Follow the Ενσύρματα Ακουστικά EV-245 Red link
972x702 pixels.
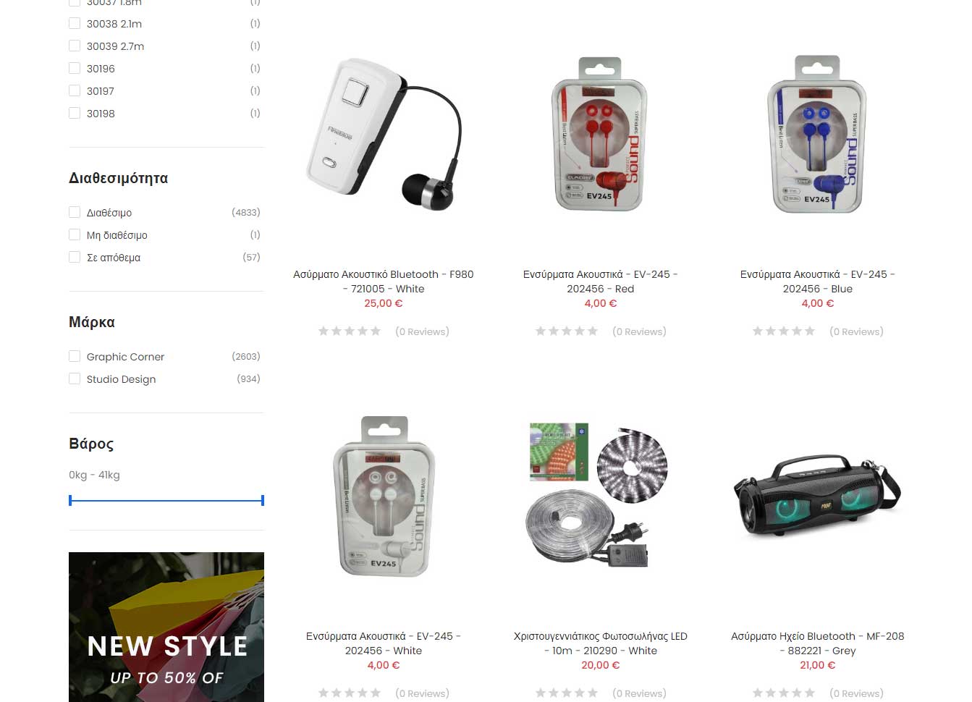click(x=600, y=282)
